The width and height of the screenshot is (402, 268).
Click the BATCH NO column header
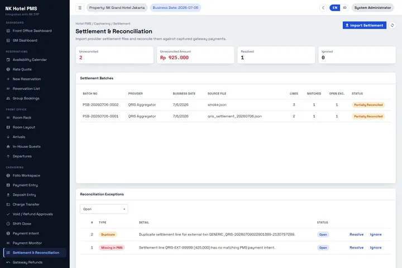pos(90,94)
